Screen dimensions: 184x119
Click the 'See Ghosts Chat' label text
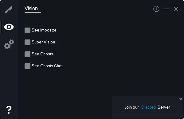[x=47, y=66]
